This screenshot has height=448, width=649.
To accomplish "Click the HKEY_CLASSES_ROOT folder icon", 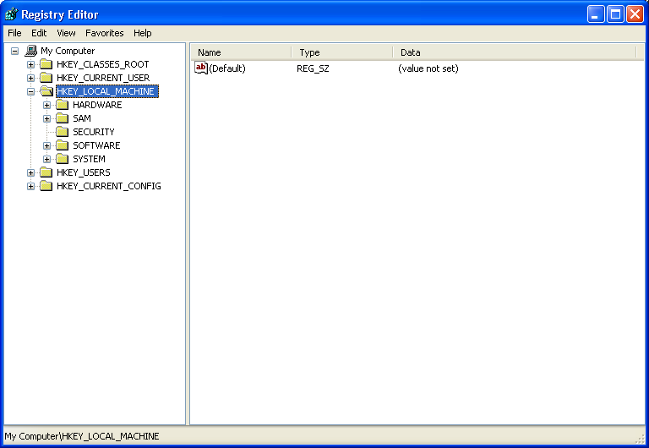I will [46, 64].
